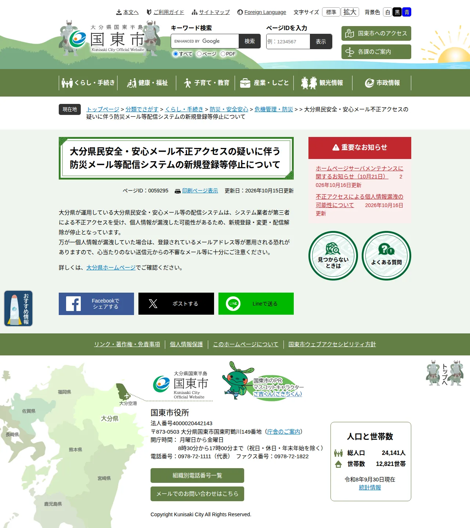
Task: Click the トップへ ogre icon
Action: [x=445, y=373]
